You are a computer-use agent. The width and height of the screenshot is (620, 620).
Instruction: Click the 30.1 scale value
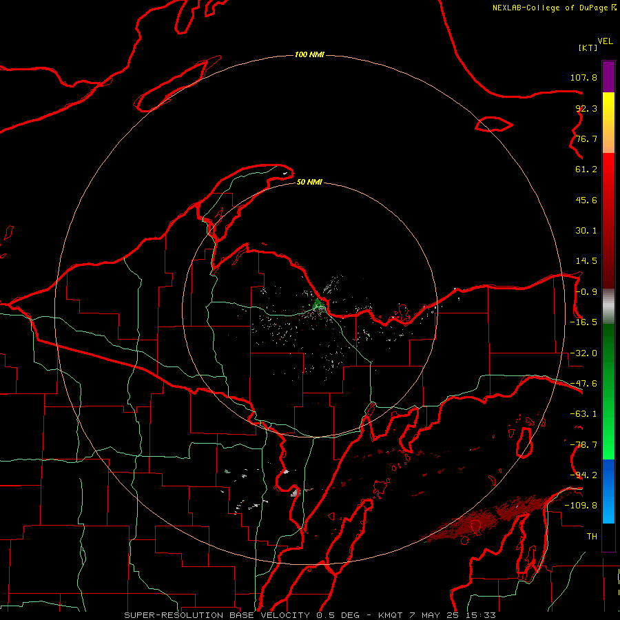tap(586, 231)
